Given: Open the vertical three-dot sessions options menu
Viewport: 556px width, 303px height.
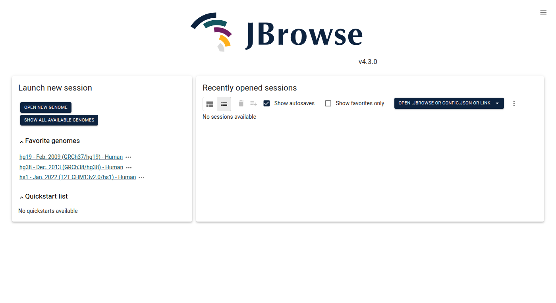Looking at the screenshot, I should coord(514,103).
